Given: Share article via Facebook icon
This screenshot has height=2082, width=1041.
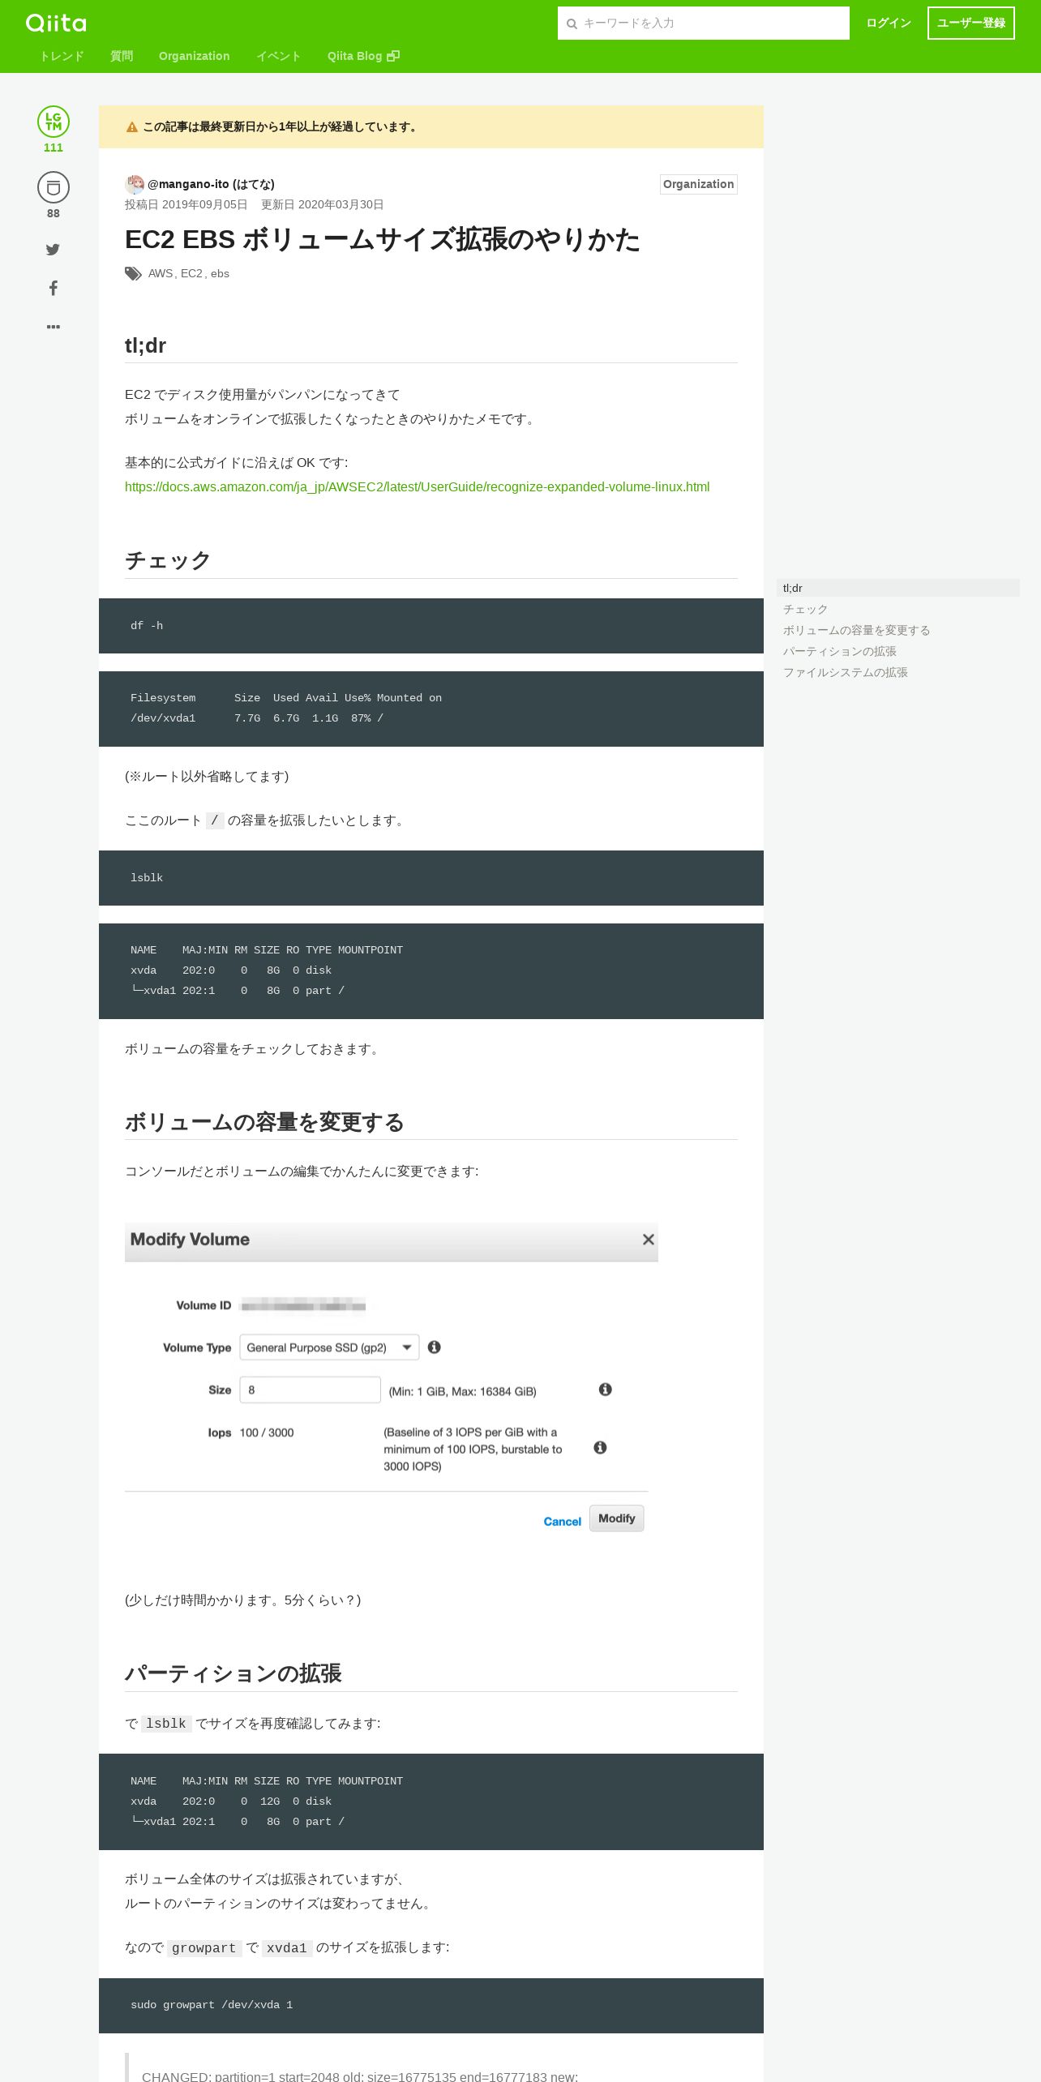Looking at the screenshot, I should pos(54,288).
